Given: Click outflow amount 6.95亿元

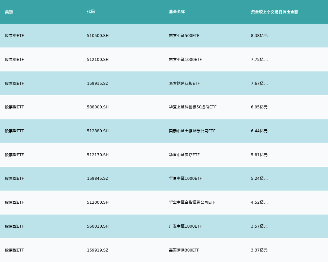Looking at the screenshot, I should (x=259, y=107).
